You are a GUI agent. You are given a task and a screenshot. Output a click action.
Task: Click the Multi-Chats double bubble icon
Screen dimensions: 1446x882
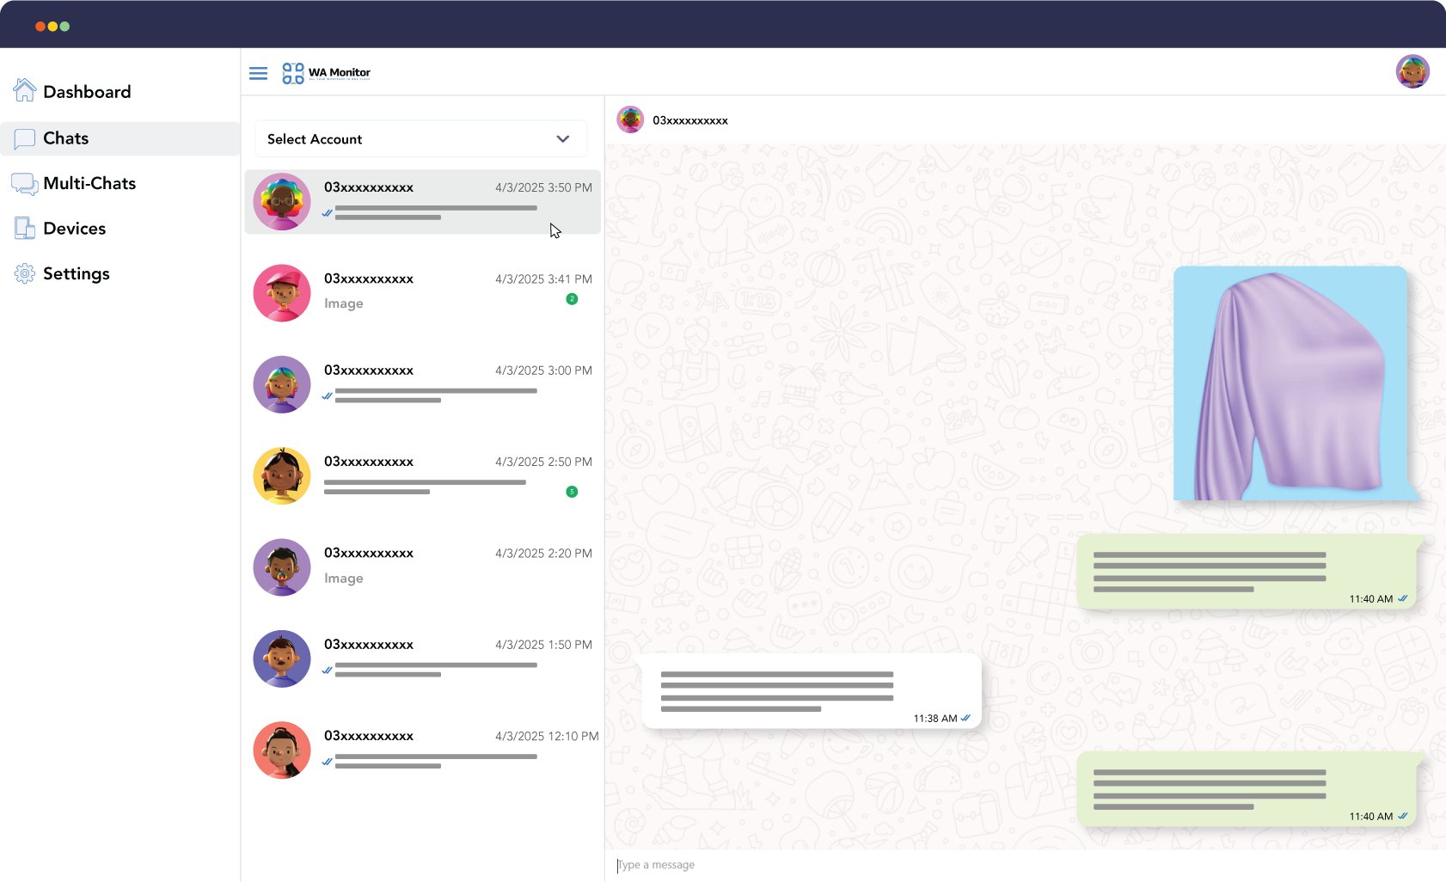[25, 183]
